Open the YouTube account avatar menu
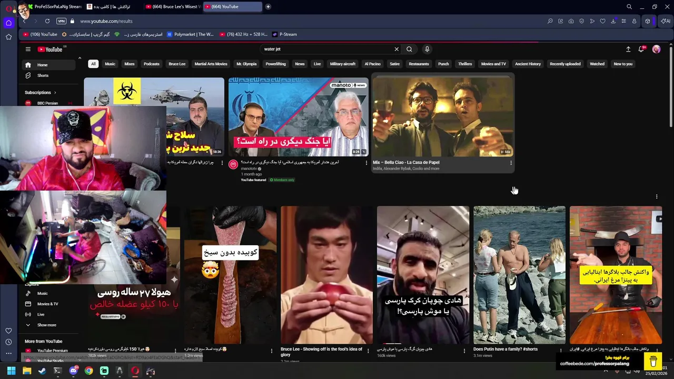674x379 pixels. pos(656,49)
